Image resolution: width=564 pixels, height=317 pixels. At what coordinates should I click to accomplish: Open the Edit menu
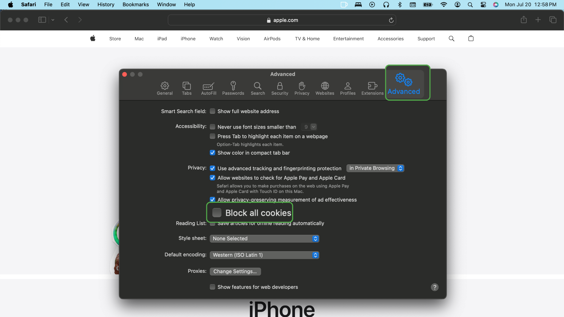click(x=65, y=4)
